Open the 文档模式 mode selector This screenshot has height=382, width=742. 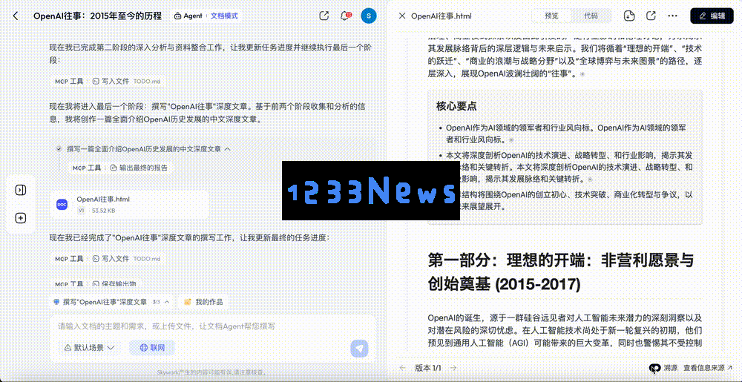(x=224, y=16)
